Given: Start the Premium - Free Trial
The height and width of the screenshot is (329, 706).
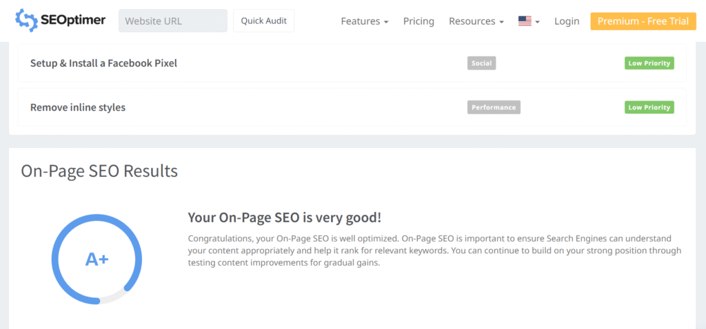Looking at the screenshot, I should click(x=643, y=21).
